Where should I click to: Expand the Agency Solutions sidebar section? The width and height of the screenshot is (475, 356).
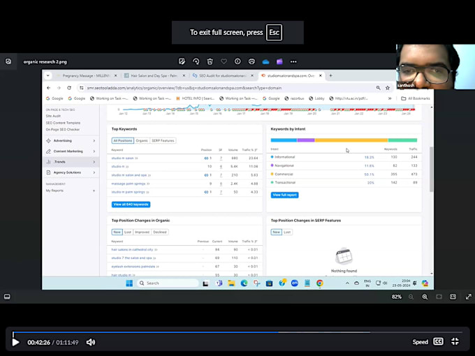[x=71, y=172]
